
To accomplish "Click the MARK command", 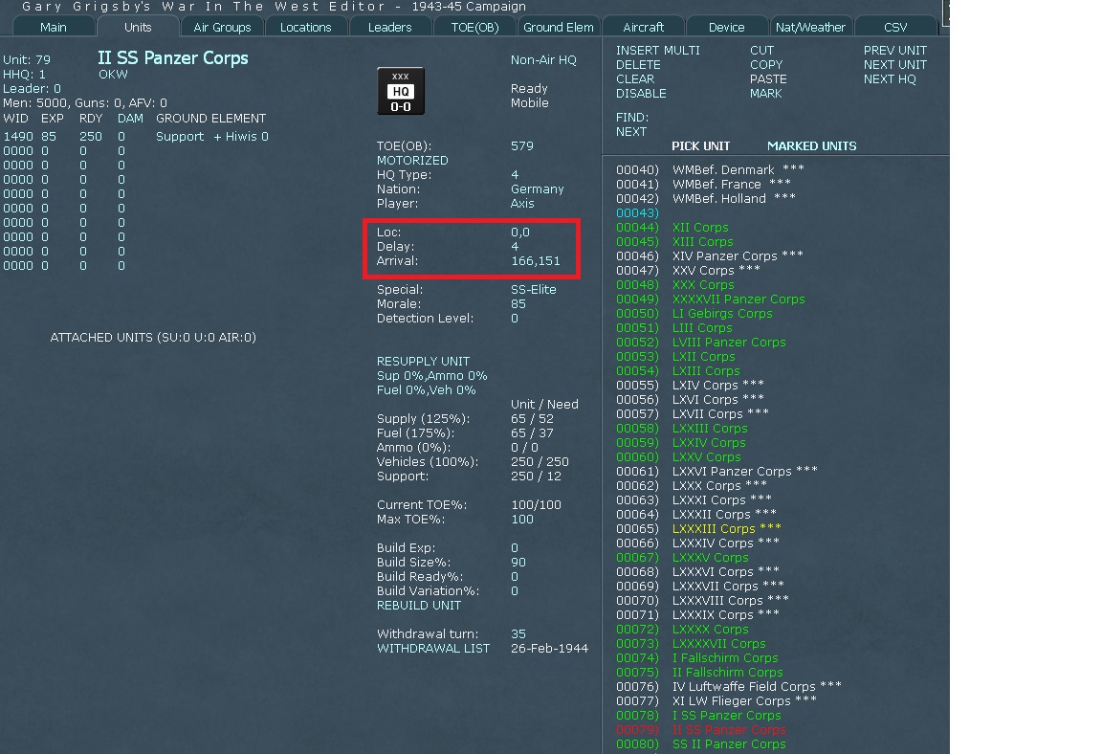I will pyautogui.click(x=766, y=94).
